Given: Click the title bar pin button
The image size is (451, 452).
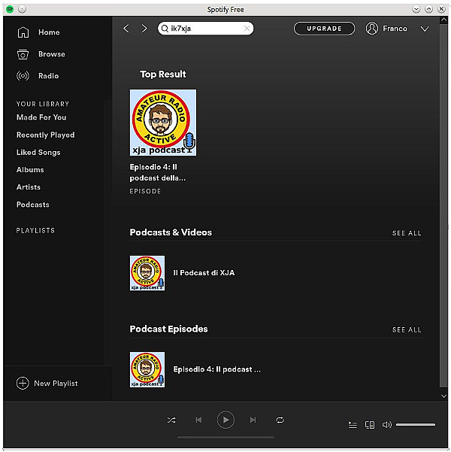Looking at the screenshot, I should [23, 9].
